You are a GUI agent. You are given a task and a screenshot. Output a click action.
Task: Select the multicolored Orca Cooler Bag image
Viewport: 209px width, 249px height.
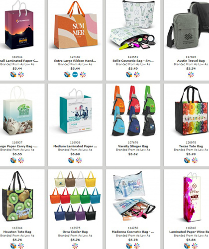pos(75,196)
